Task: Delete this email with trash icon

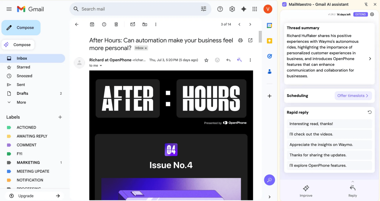Action: pyautogui.click(x=116, y=24)
